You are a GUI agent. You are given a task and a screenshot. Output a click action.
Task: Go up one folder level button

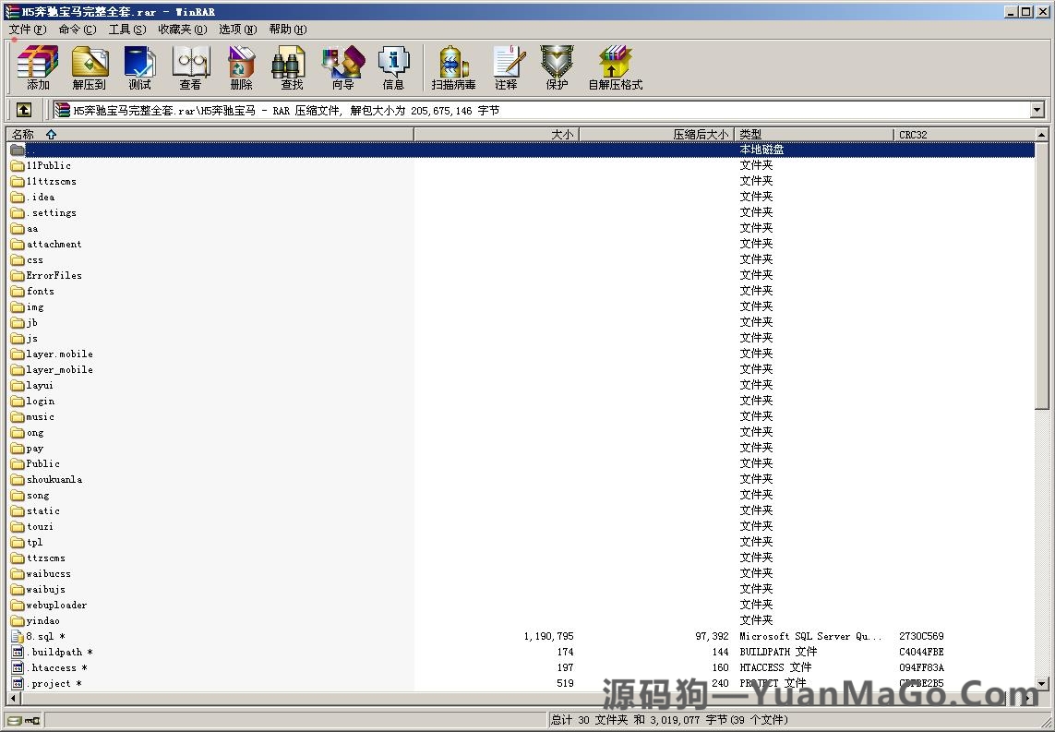click(x=24, y=110)
